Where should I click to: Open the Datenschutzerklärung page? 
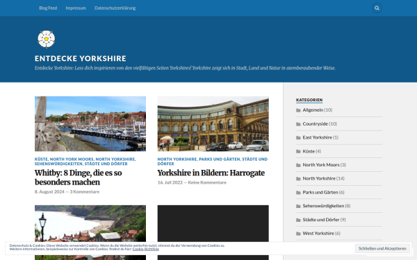coord(115,8)
